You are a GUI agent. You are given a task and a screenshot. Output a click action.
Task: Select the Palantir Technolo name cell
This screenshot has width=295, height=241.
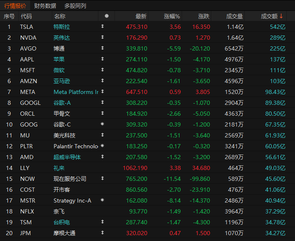pos(76,146)
